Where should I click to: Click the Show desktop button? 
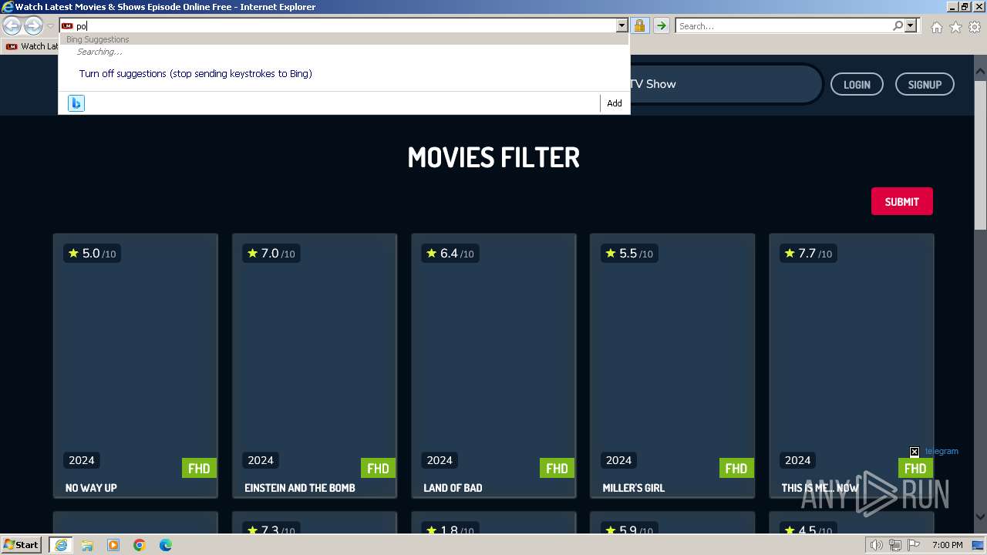point(978,545)
